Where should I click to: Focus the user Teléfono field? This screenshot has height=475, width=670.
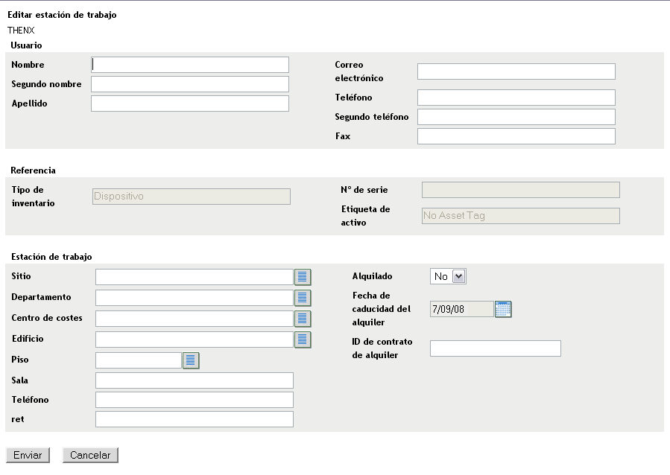(516, 98)
